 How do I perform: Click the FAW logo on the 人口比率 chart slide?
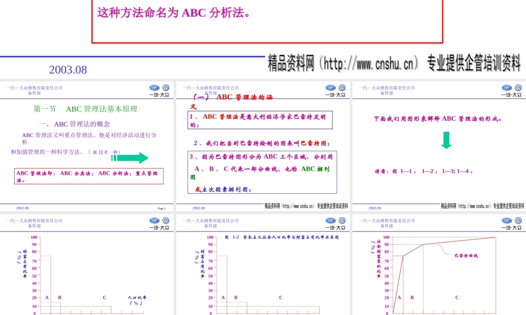[154, 220]
